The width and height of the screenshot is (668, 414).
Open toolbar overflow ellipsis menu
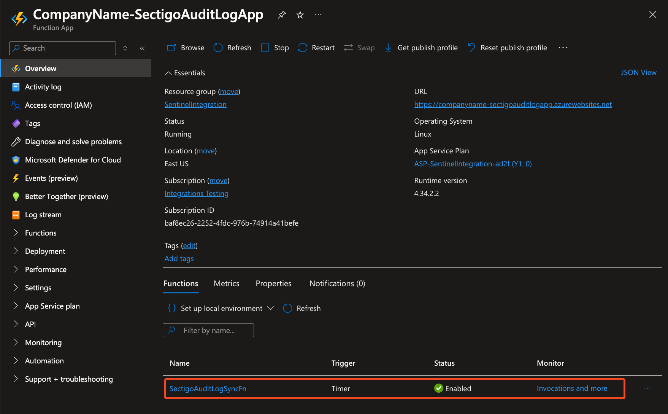click(x=563, y=48)
